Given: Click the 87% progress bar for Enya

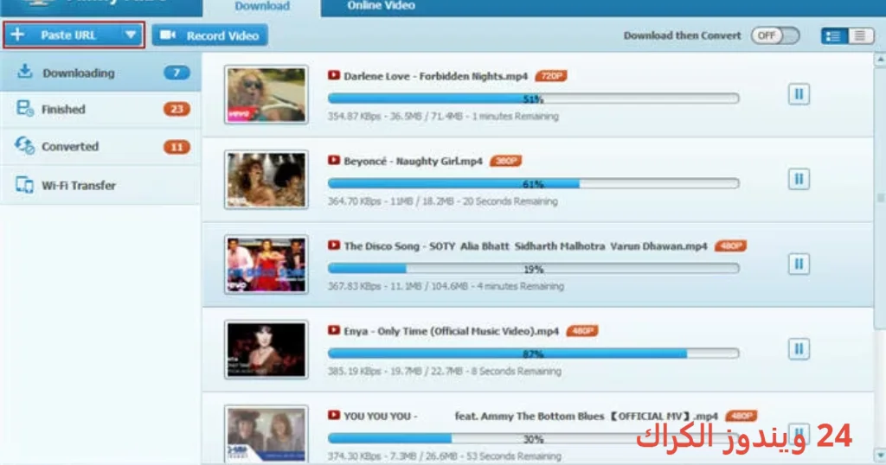Looking at the screenshot, I should [x=533, y=354].
